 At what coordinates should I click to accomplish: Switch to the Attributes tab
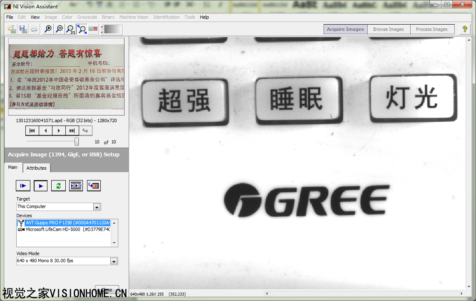coord(36,168)
